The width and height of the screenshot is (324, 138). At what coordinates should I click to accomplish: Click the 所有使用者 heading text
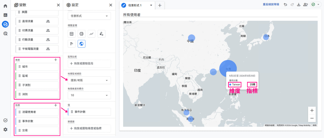tap(132, 15)
